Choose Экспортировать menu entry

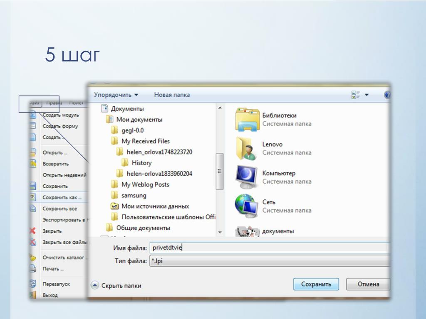(65, 220)
